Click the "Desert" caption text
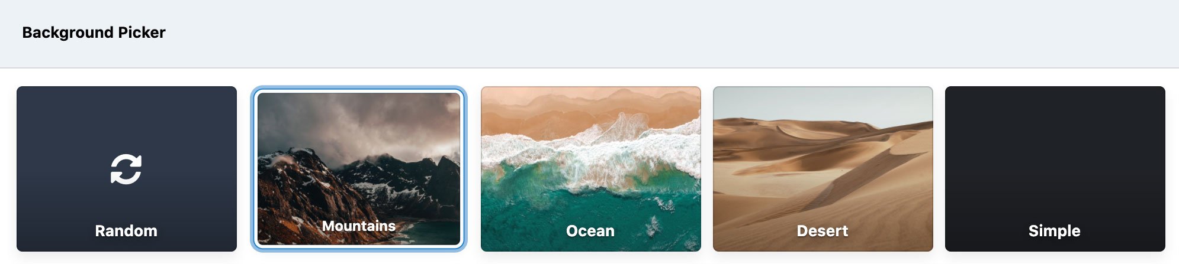Viewport: 1179px width, 264px height. (x=823, y=231)
